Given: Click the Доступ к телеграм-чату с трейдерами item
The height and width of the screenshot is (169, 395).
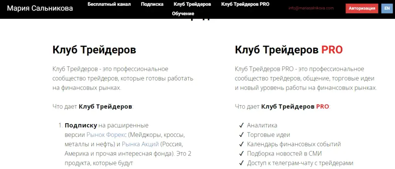Looking at the screenshot, I should tap(300, 163).
